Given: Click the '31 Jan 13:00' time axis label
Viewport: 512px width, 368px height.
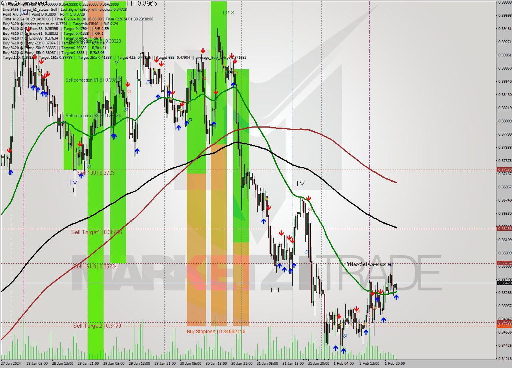Looking at the screenshot, I should click(293, 364).
